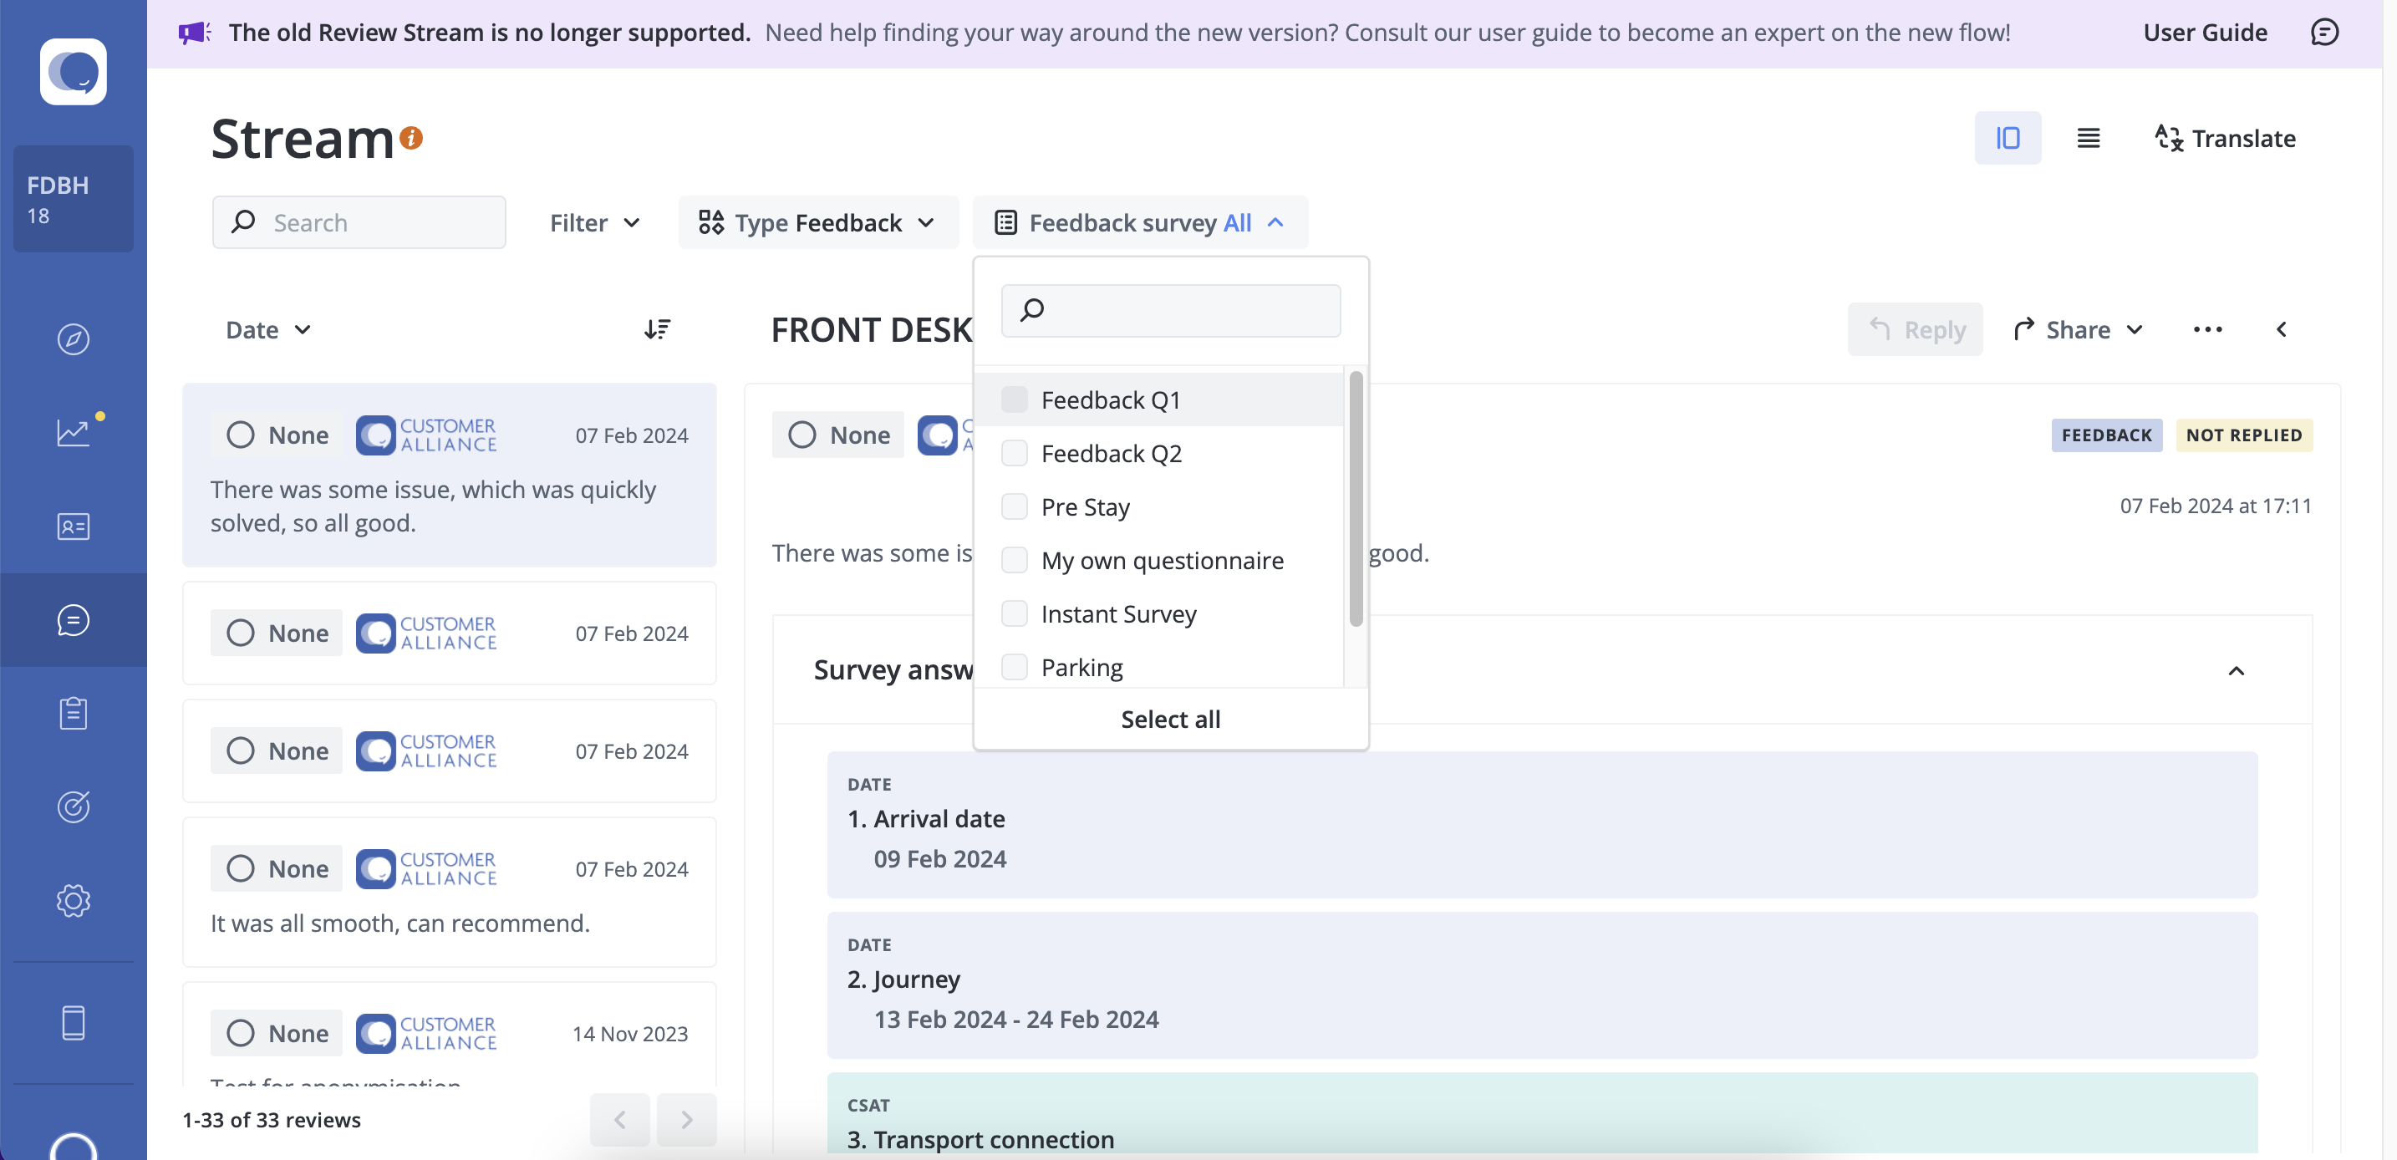Select the Feedback Q2 list entry label
Screen dimensions: 2397x1160
1112,453
